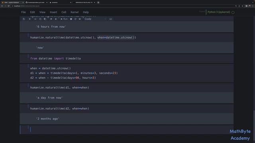Click the line defining d2 with days=90
Image resolution: width=255 pixels, height=143 pixels.
(x=63, y=78)
